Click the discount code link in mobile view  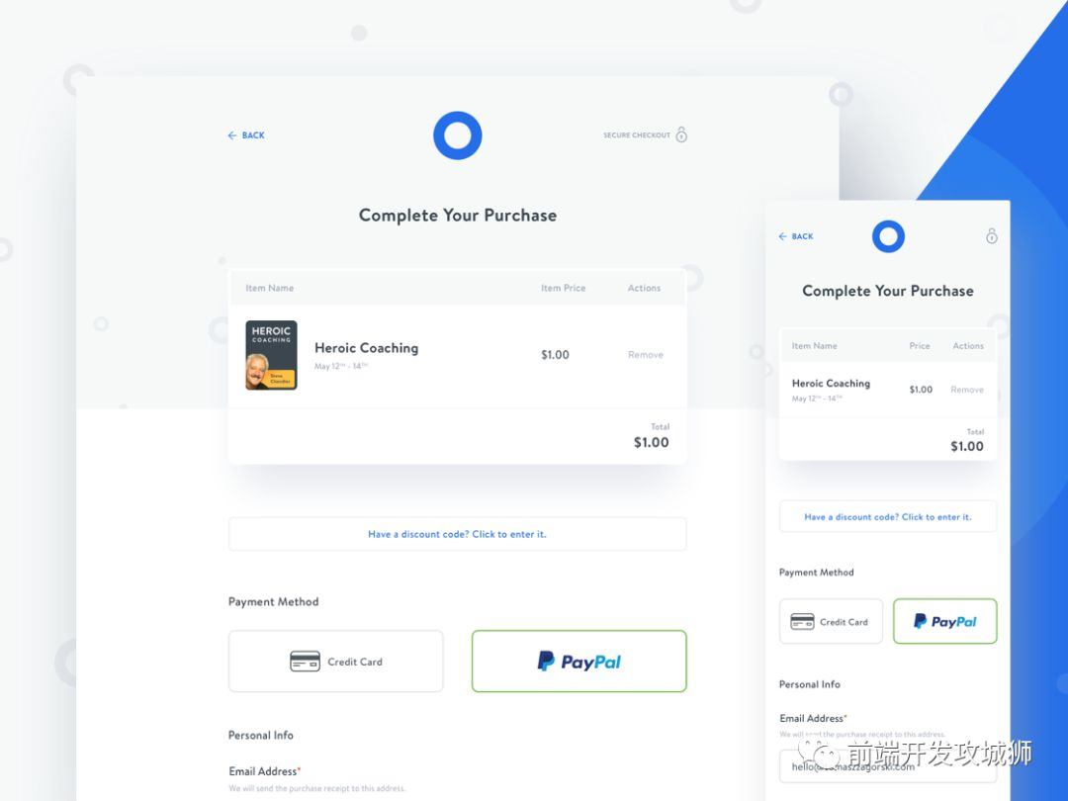coord(888,517)
